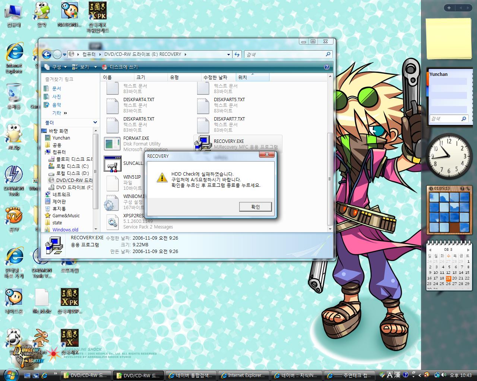
Task: Click the file list vertical scrollbar
Action: point(330,179)
